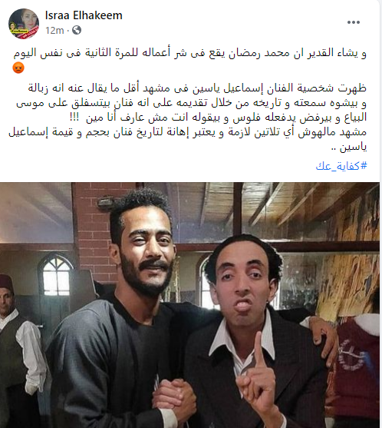Click the final text line ياسين ..

click(349, 147)
